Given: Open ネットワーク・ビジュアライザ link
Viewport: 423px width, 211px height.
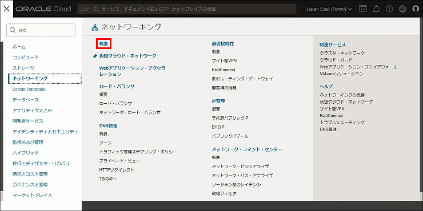Looking at the screenshot, I should coord(240,167).
